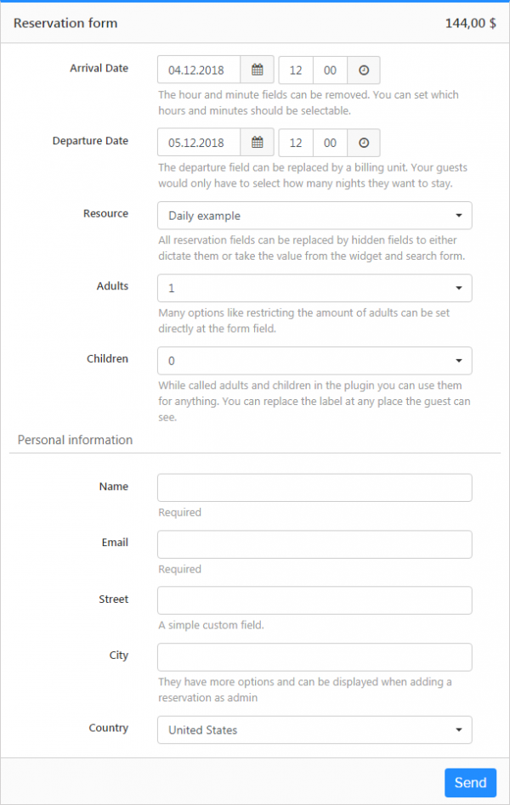Select the Departure Date minute field
The image size is (510, 805).
pyautogui.click(x=330, y=142)
